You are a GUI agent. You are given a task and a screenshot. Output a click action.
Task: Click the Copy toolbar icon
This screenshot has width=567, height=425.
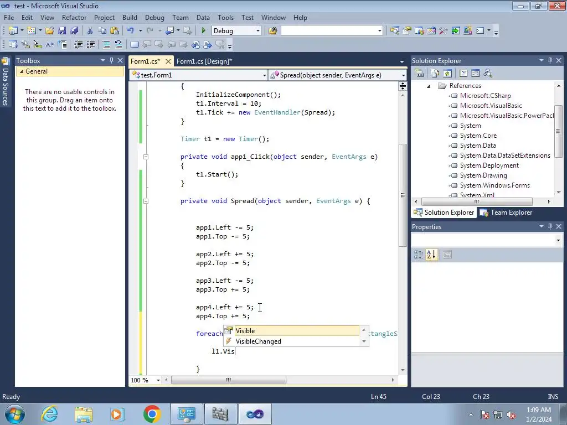102,31
